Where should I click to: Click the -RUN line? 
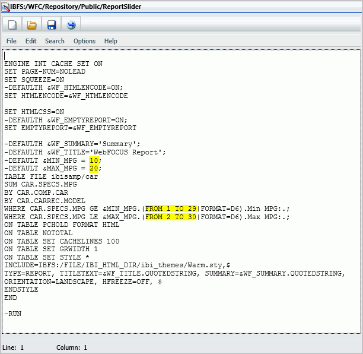tap(12, 314)
